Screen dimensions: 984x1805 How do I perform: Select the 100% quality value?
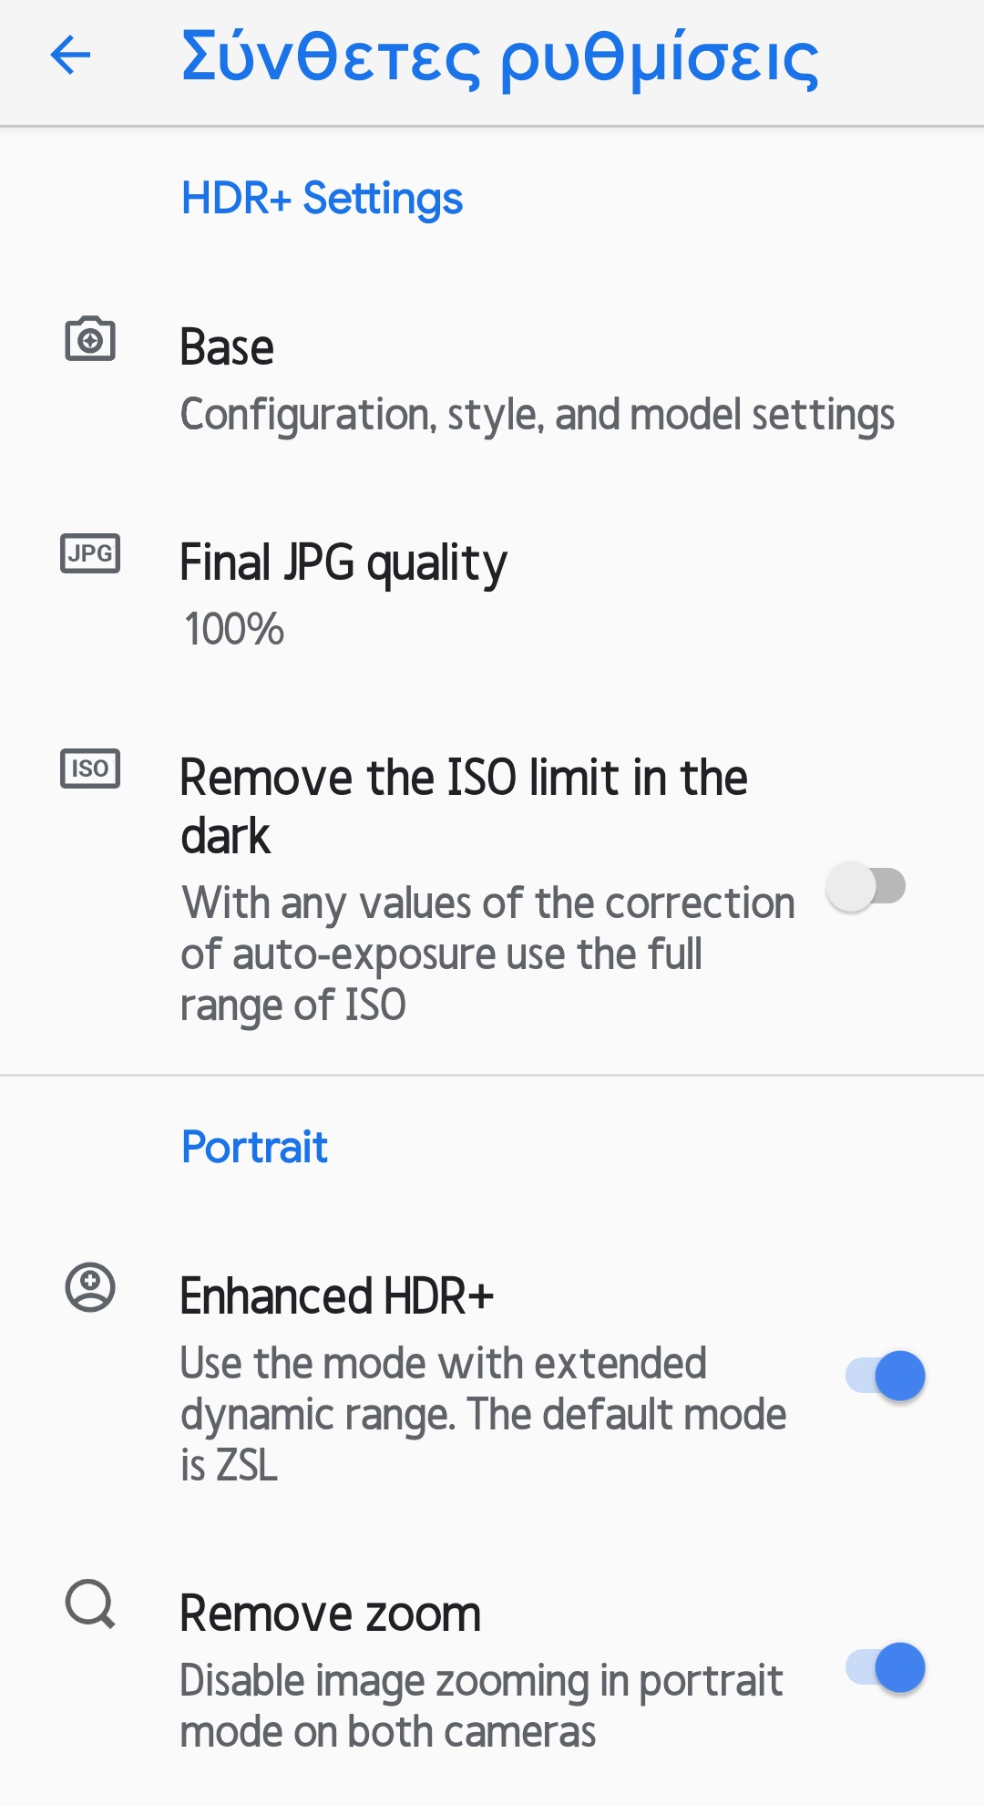coord(234,629)
